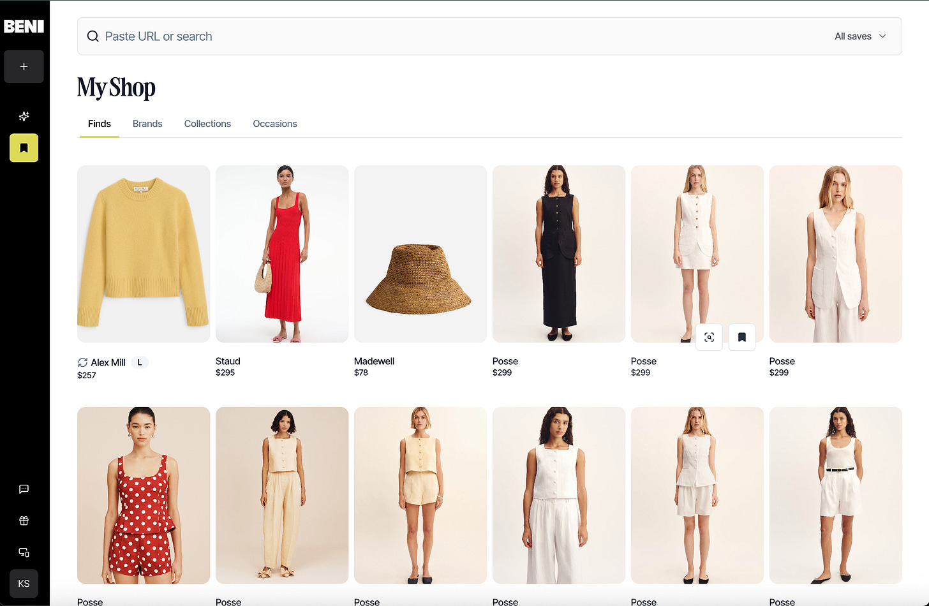Switch to the Finds tab
This screenshot has height=606, width=929.
tap(100, 124)
